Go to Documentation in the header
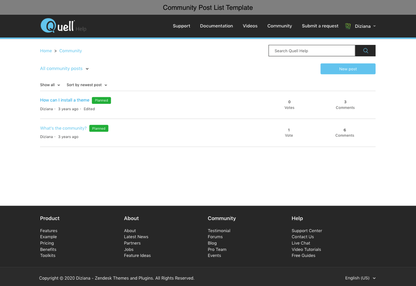The height and width of the screenshot is (286, 416). click(x=216, y=26)
